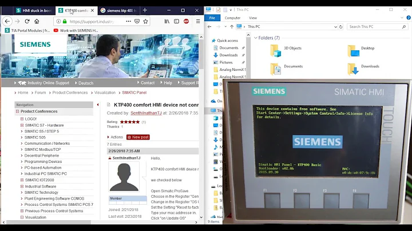The width and height of the screenshot is (412, 231).
Task: Click Forum in the breadcrumb
Action: click(40, 93)
